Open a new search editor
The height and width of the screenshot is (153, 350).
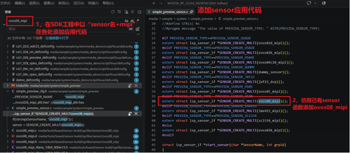coord(126,12)
